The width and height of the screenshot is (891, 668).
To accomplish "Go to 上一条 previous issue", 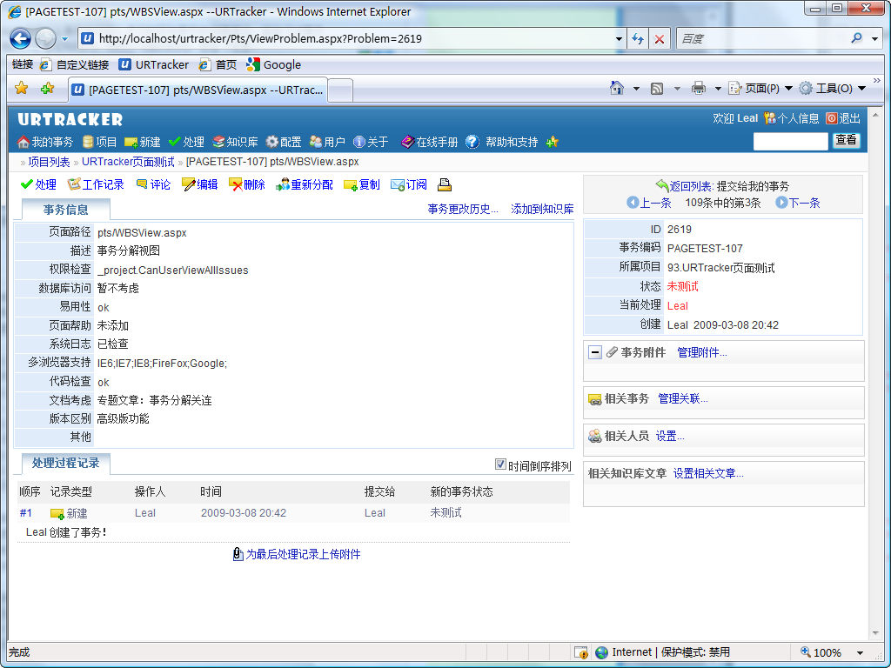I will tap(649, 203).
